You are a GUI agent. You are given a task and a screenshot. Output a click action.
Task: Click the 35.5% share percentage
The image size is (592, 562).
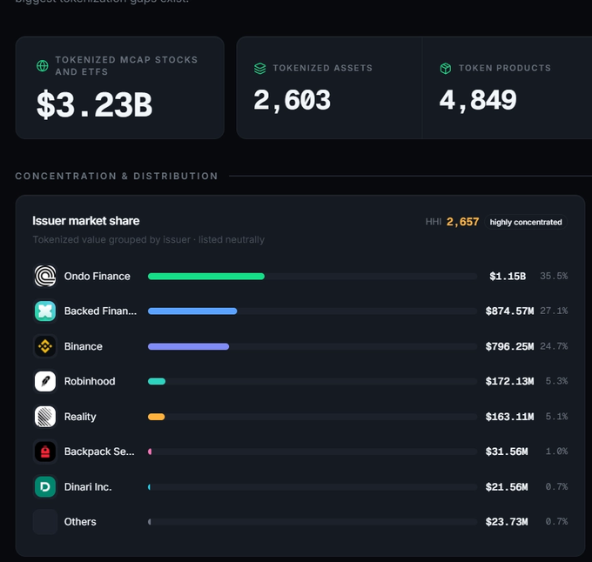(554, 276)
